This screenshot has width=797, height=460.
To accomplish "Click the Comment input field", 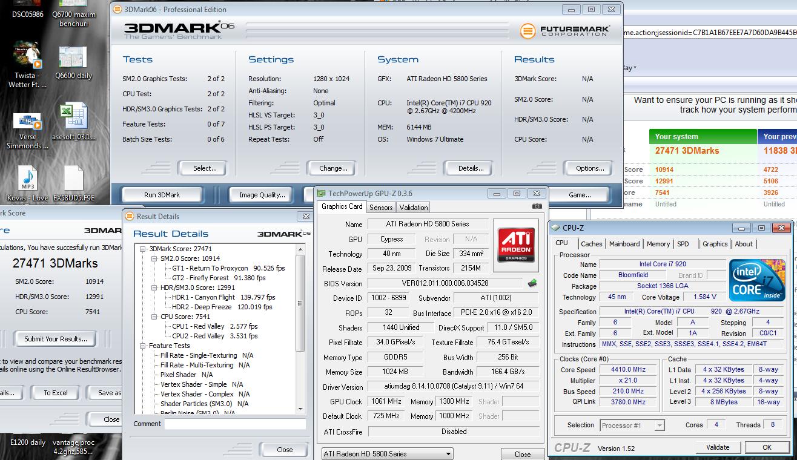I will (235, 424).
